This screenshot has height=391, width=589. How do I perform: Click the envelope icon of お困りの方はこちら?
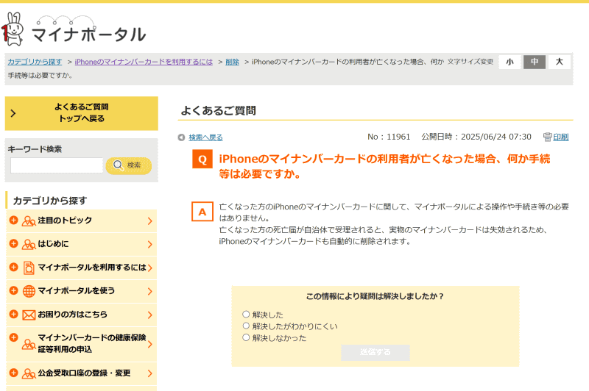pos(29,315)
